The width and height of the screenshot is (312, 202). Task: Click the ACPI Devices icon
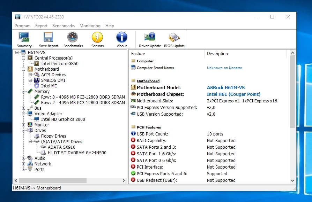(37, 75)
